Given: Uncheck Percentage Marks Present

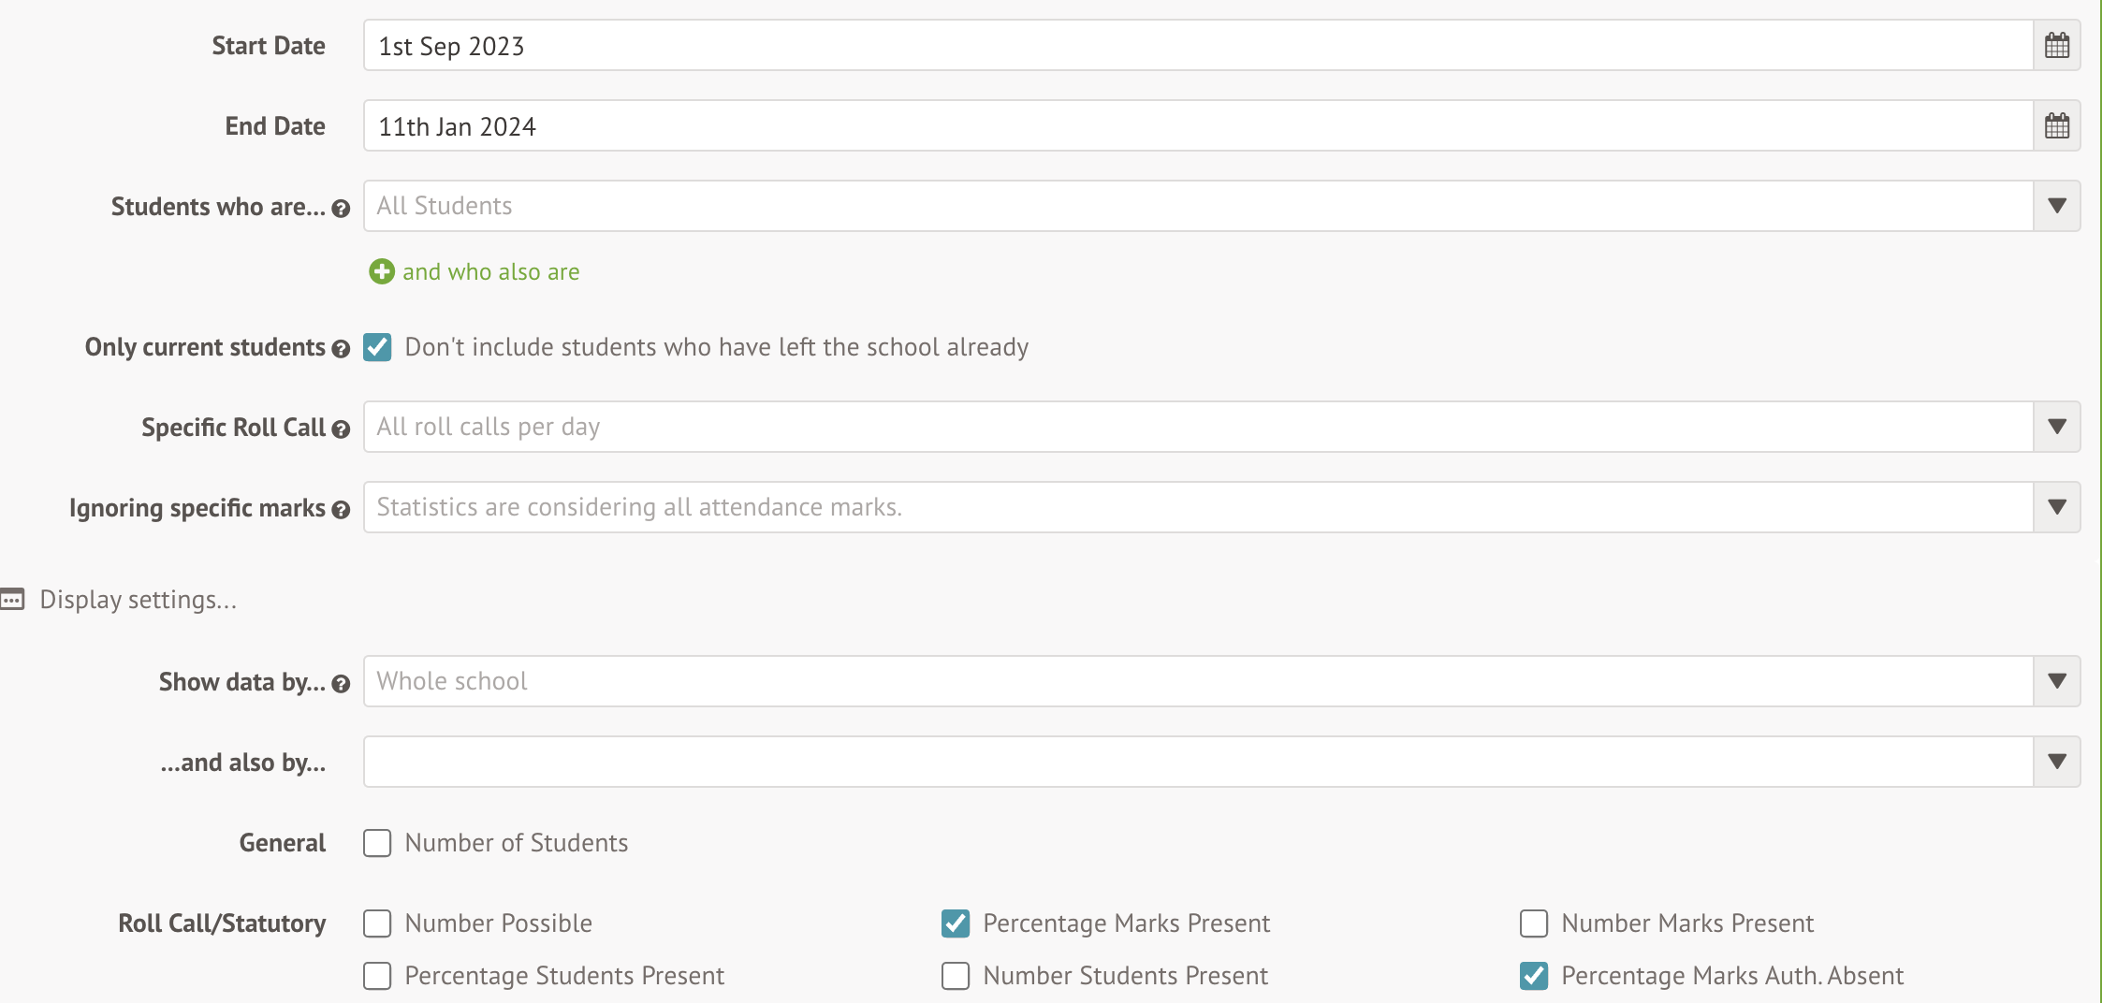Looking at the screenshot, I should (x=956, y=923).
